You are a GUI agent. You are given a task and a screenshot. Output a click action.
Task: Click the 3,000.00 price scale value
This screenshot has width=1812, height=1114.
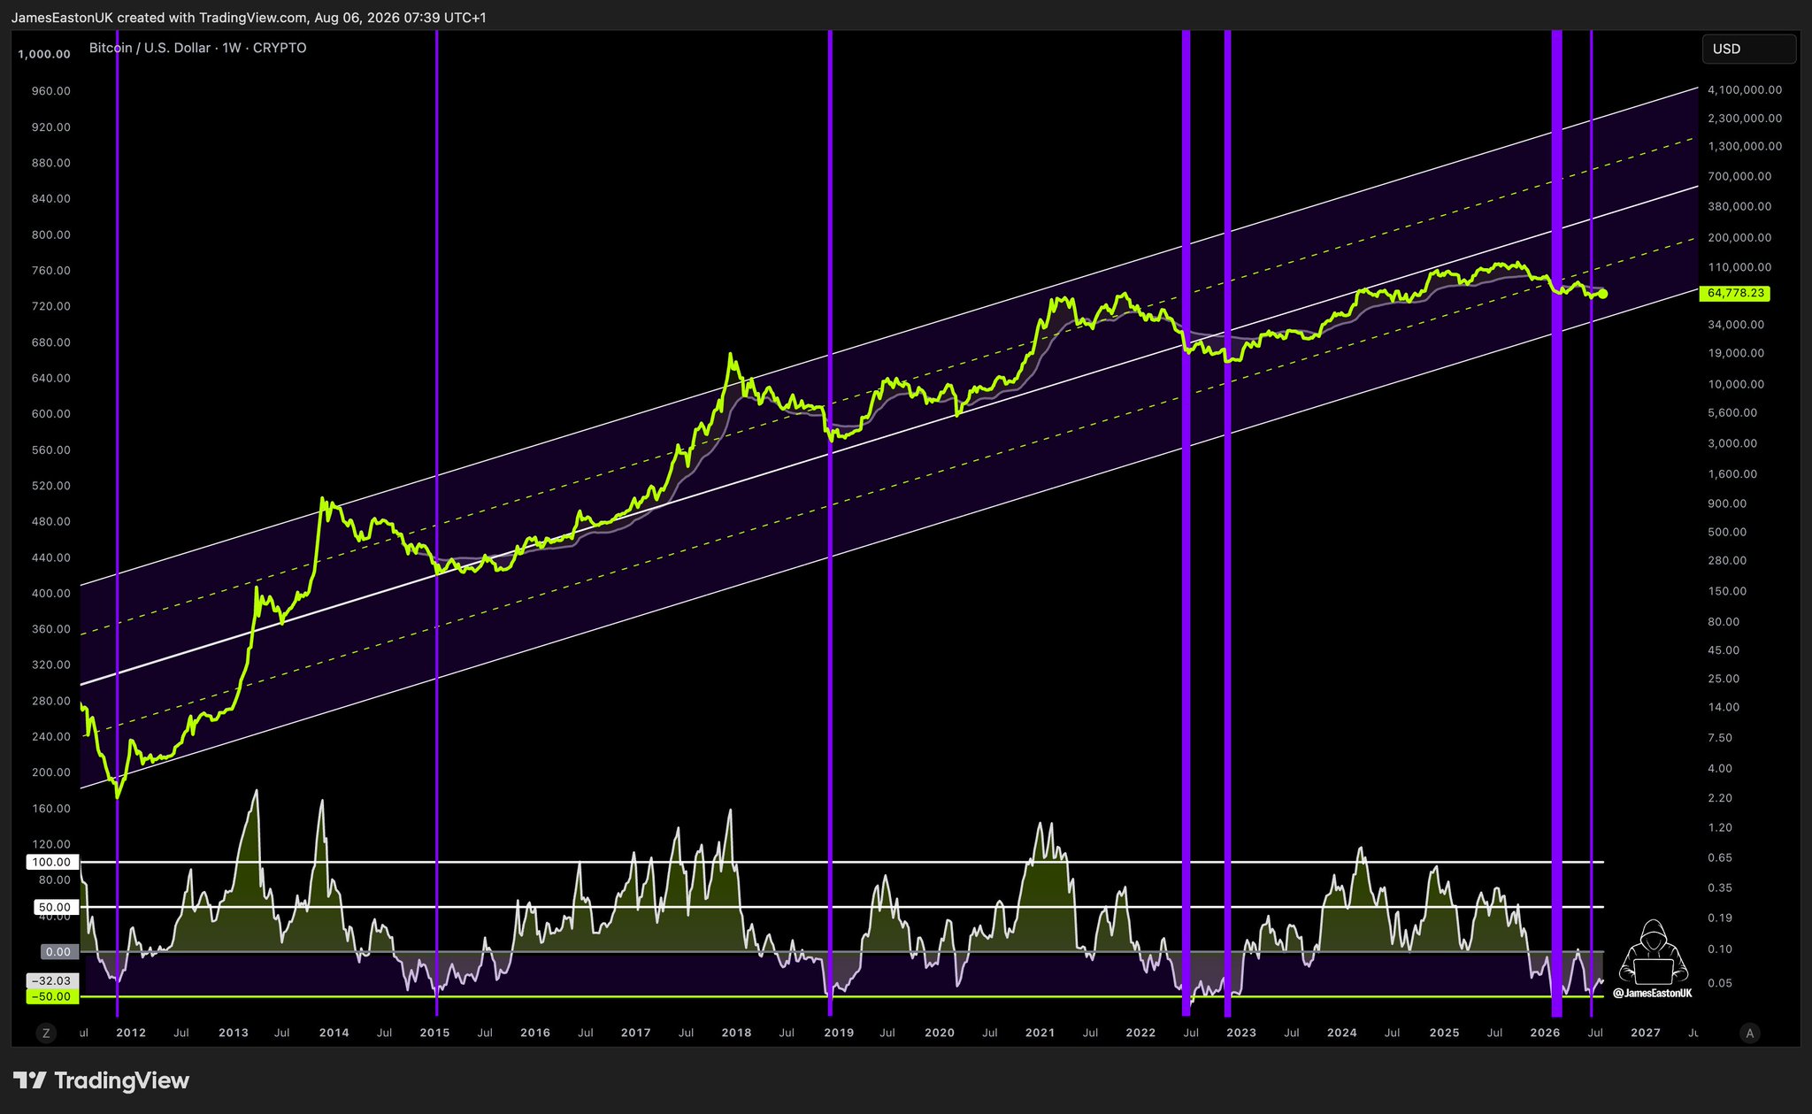(1732, 443)
